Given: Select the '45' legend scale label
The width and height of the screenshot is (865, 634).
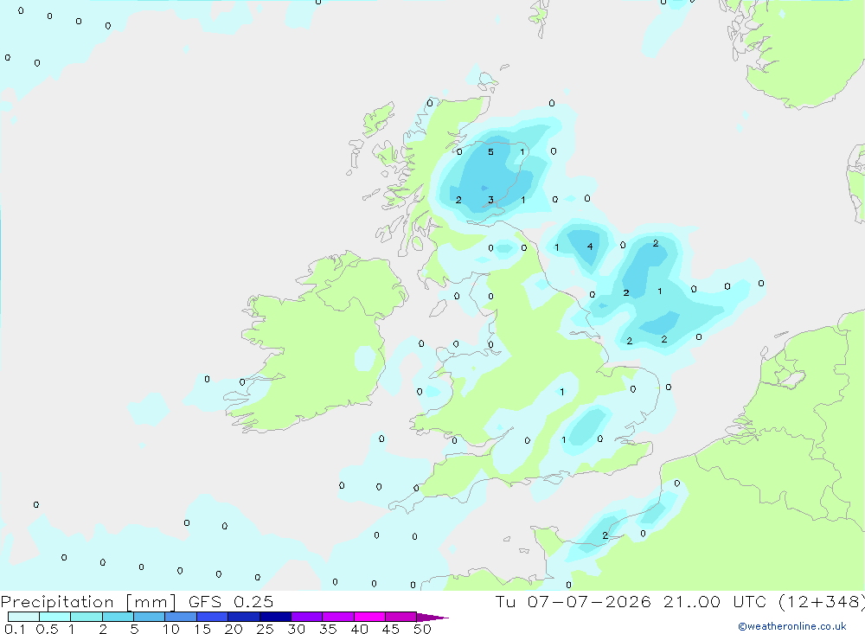Looking at the screenshot, I should (391, 629).
